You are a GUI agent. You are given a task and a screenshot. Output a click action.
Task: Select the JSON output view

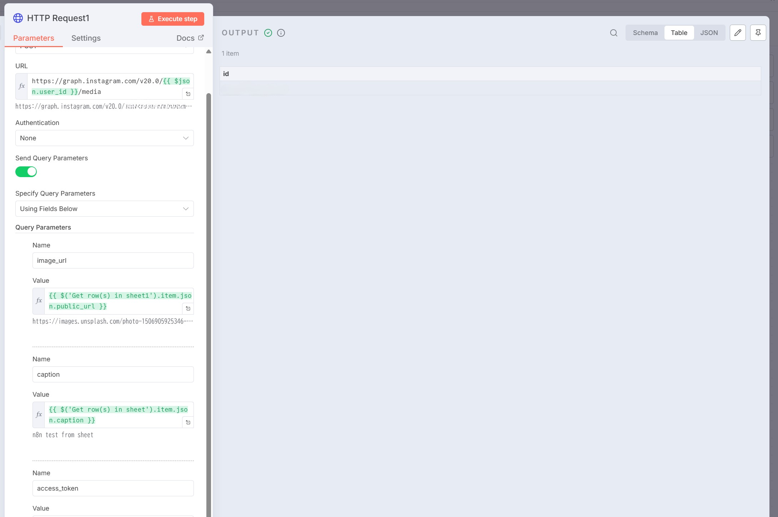pyautogui.click(x=709, y=33)
